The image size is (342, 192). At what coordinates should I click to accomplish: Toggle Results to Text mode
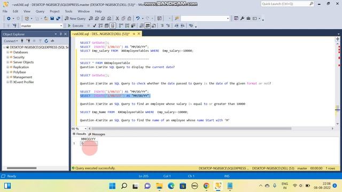coord(142,26)
